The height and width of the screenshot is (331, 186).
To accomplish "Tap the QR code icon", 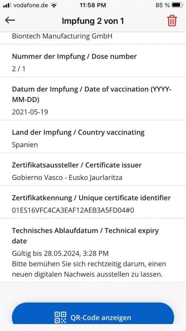I will coord(60,317).
